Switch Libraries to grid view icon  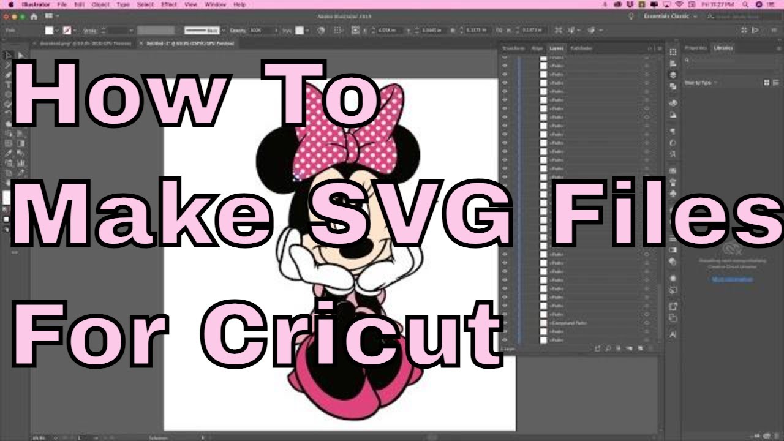(x=767, y=82)
